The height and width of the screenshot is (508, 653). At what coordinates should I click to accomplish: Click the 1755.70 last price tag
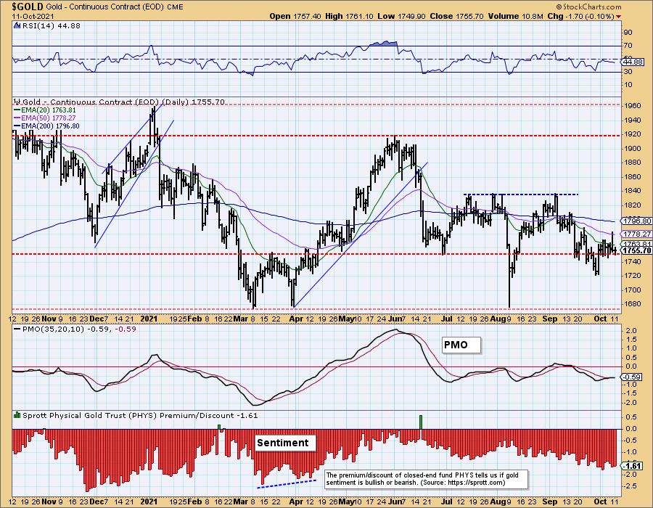point(637,250)
